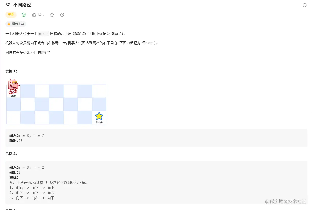Screen dimensions: 312x210
Task: Click the inline code m x n
Action: coord(44,34)
